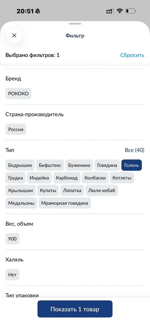The image size is (150, 326).
Task: Close the filter sheet with the X icon
Action: (14, 36)
